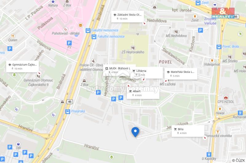
Task: Select the Olomoucká vinotéka bar icon
Action: pos(218,132)
